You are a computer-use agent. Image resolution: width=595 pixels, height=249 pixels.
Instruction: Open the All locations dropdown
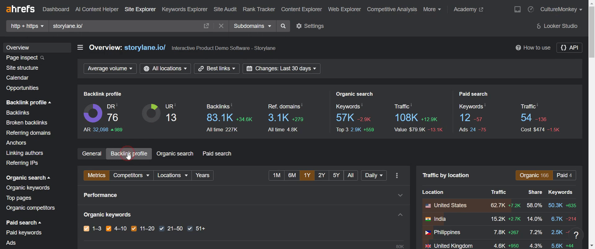(165, 68)
